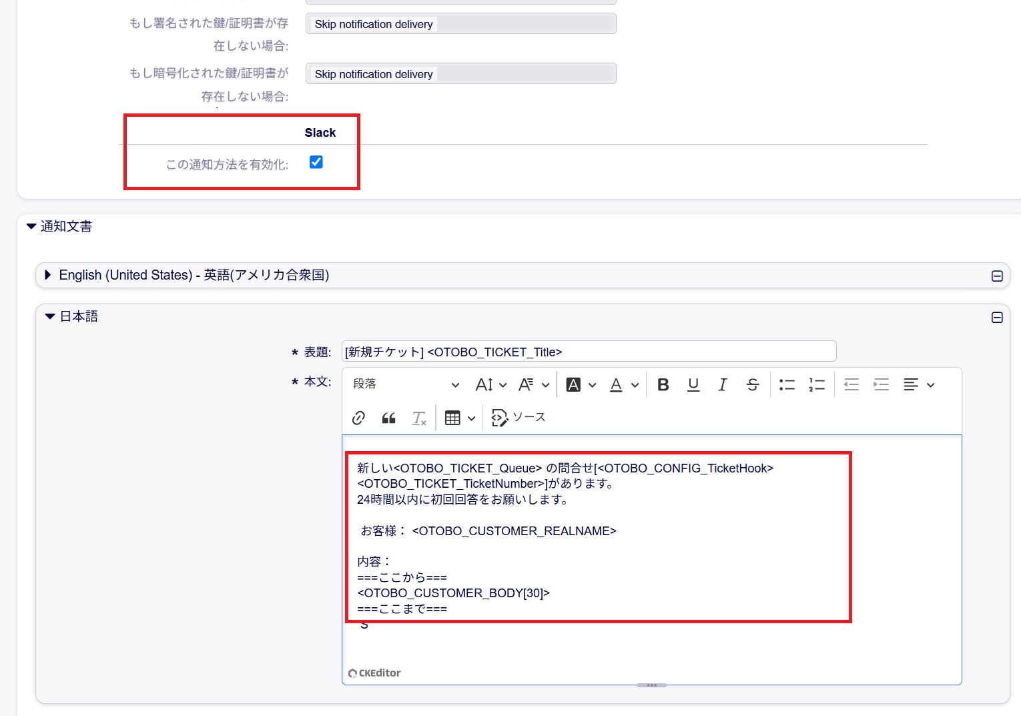
Task: Open insert table dropdown
Action: [x=460, y=418]
